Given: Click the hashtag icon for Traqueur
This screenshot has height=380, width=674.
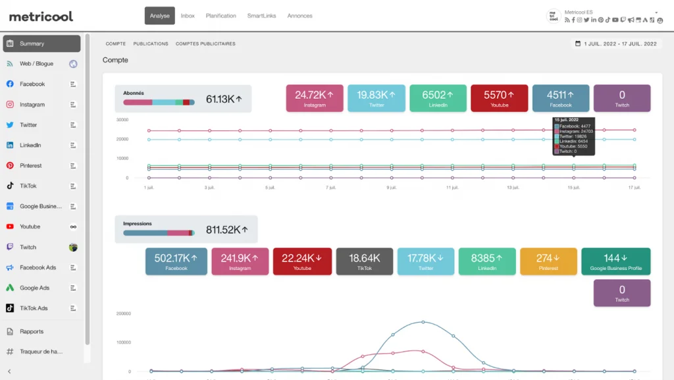Looking at the screenshot, I should [10, 352].
